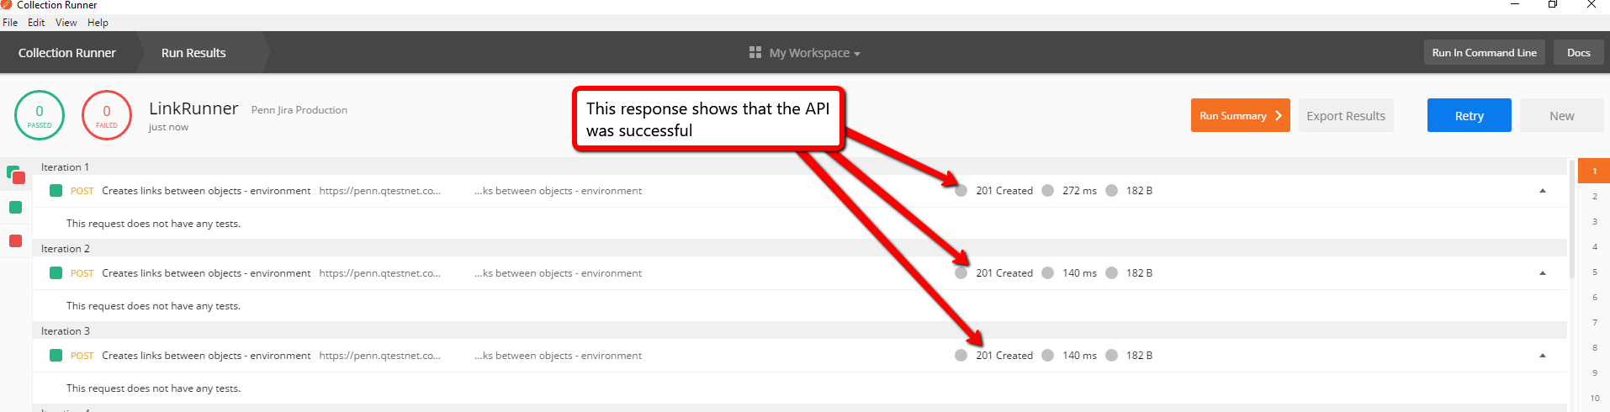
Task: Jump to iteration 3 in index
Action: tap(1594, 221)
